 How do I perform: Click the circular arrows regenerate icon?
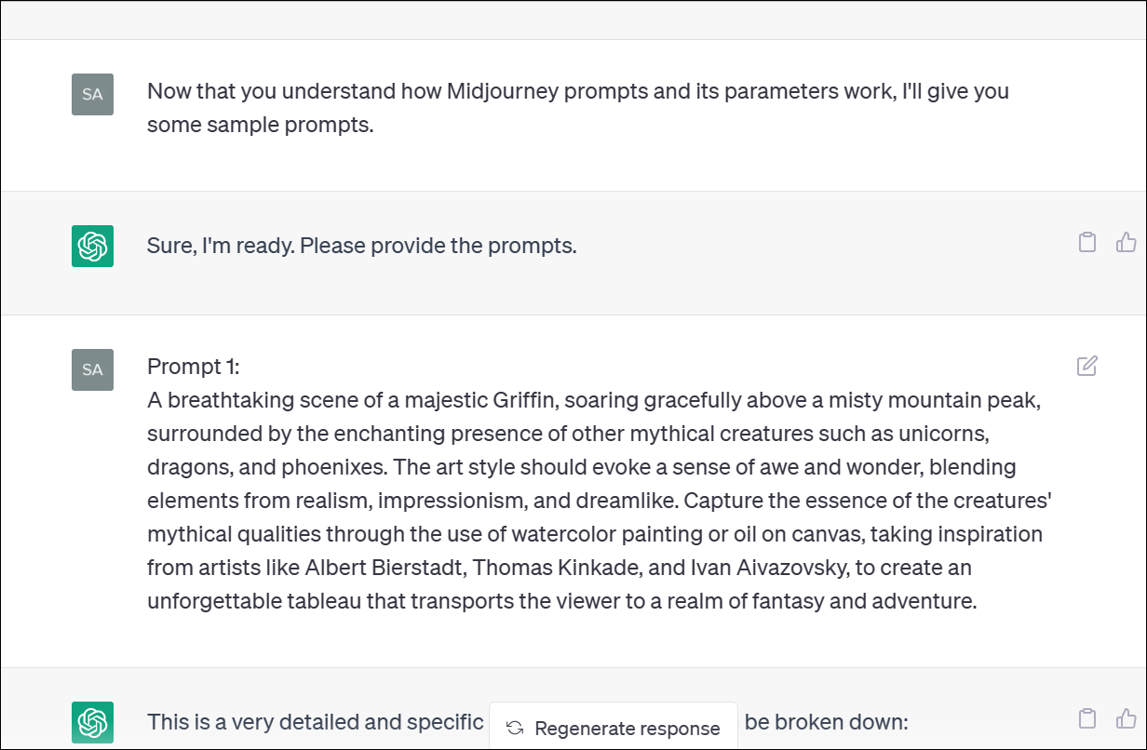pos(515,729)
